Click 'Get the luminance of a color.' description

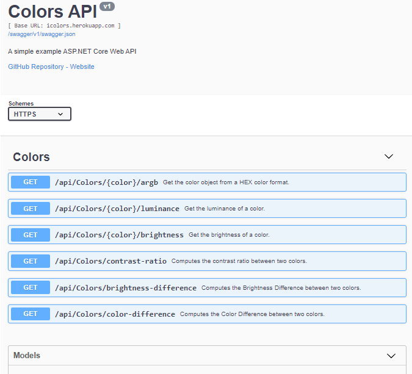pyautogui.click(x=225, y=209)
